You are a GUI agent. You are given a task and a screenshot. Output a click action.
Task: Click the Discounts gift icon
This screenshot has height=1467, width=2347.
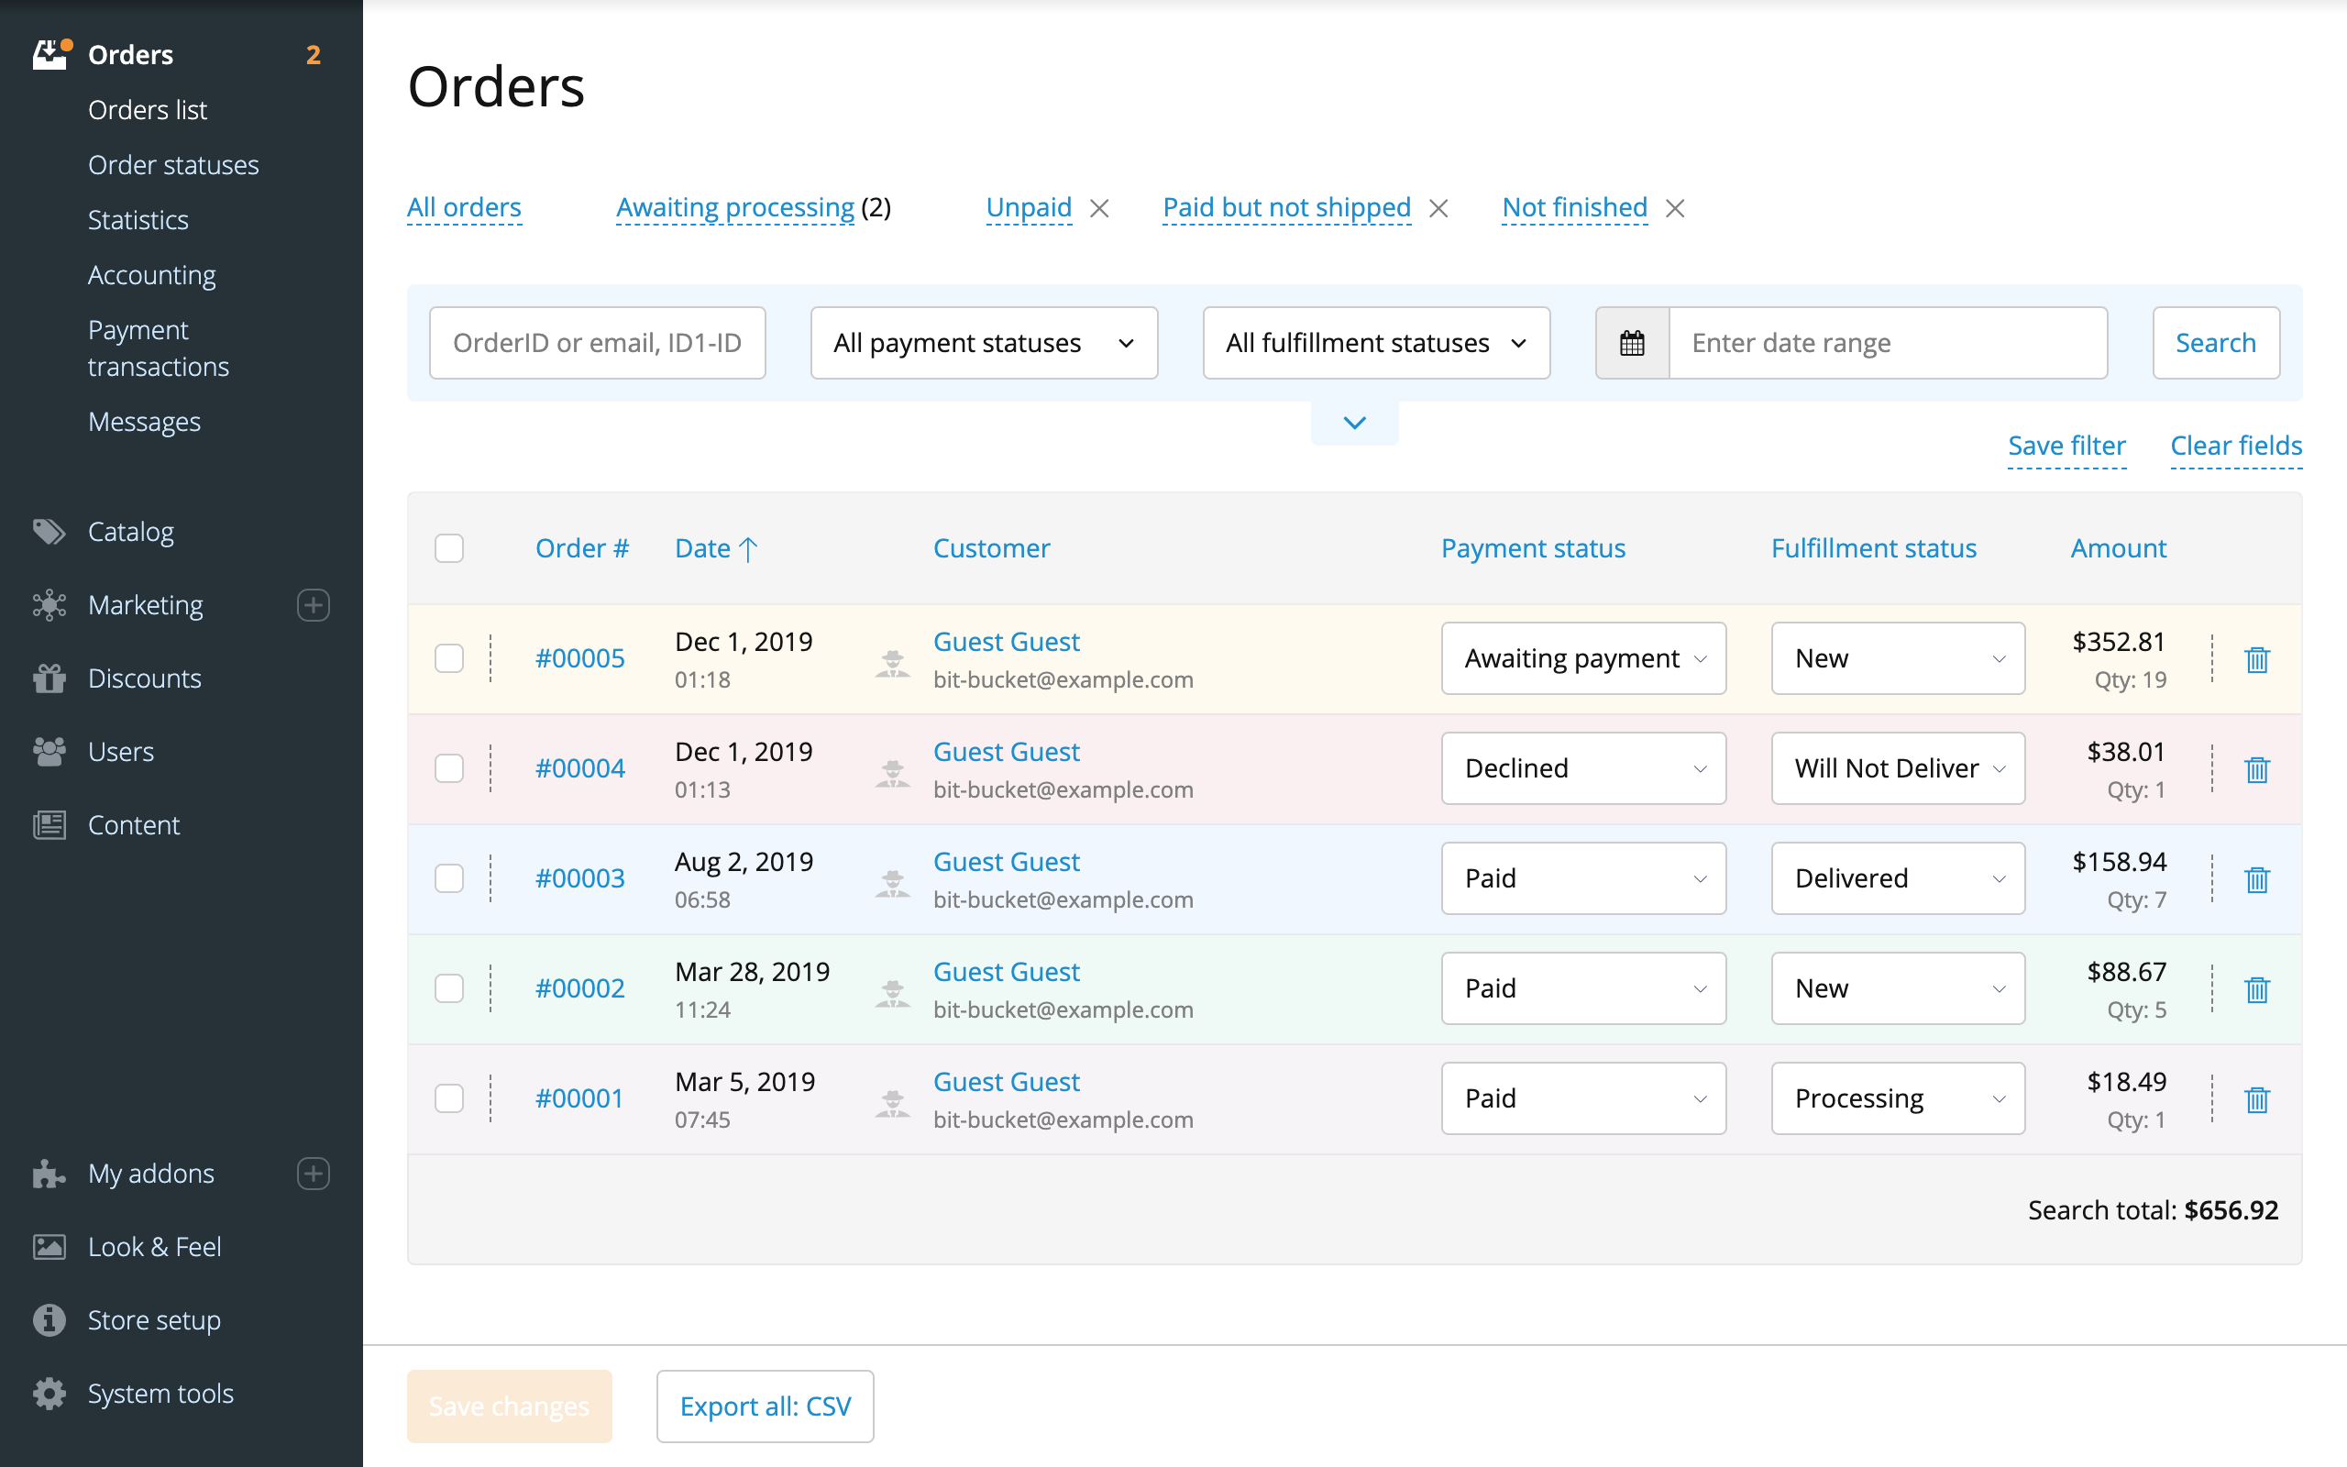click(49, 678)
